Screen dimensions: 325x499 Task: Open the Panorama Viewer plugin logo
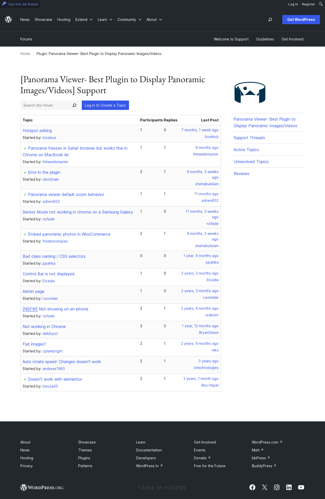click(x=250, y=92)
